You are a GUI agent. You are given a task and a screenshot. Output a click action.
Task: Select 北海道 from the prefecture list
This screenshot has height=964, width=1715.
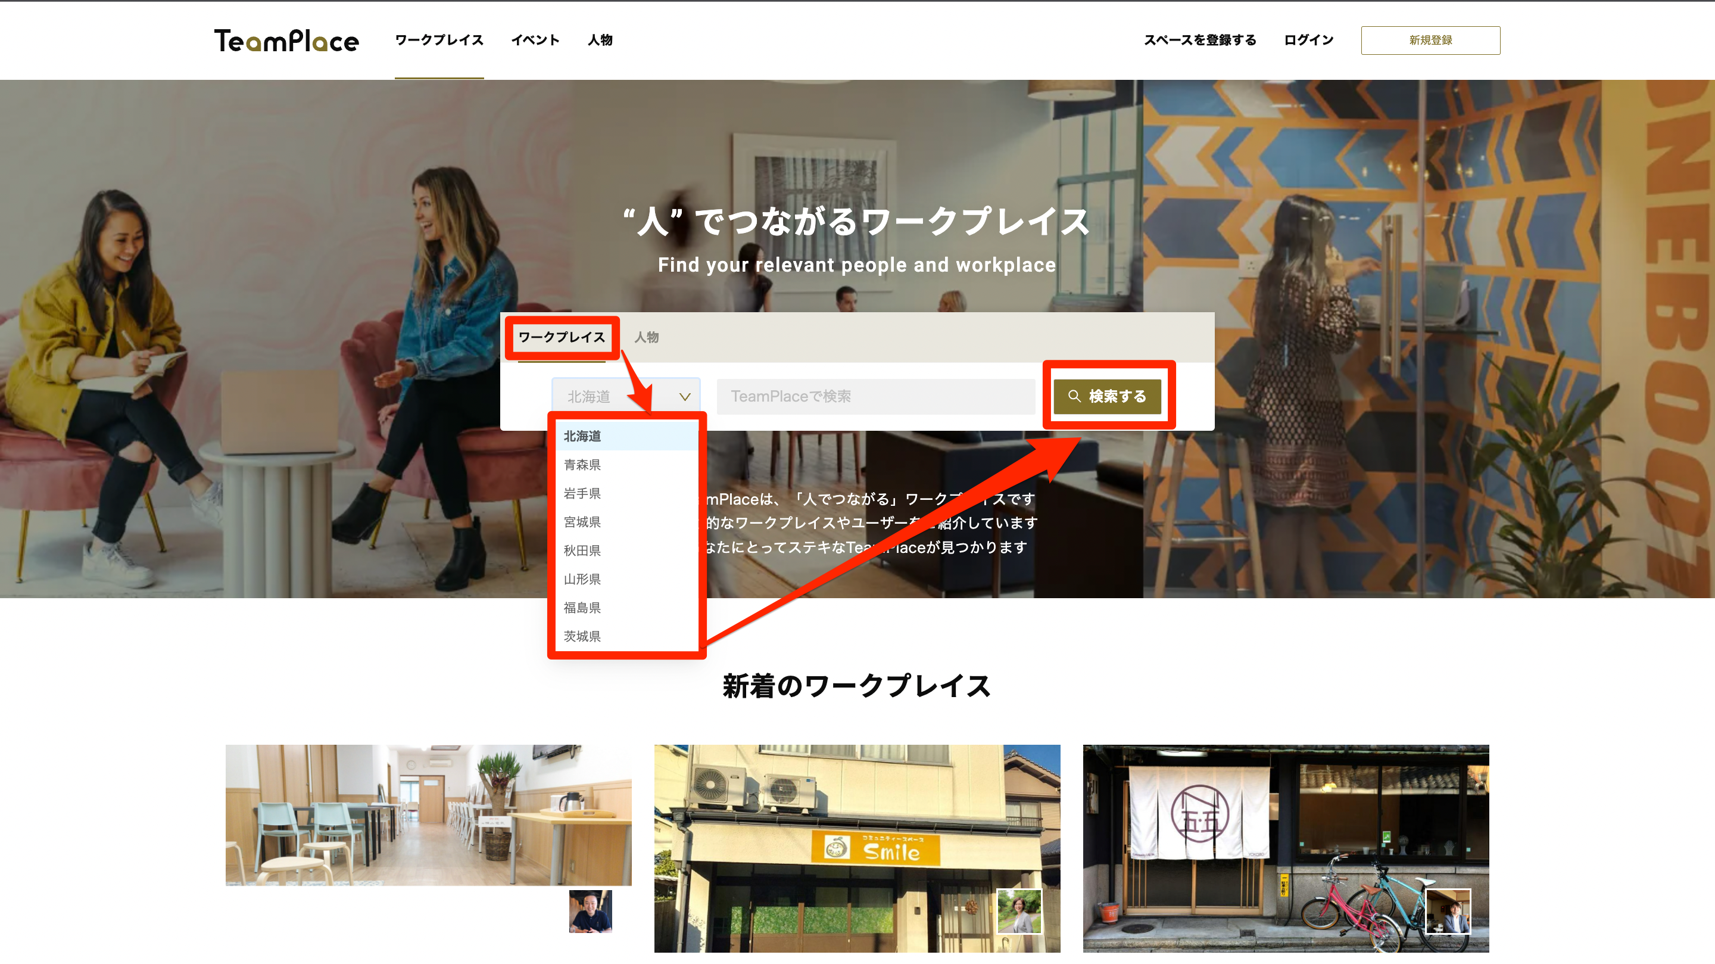coord(582,436)
